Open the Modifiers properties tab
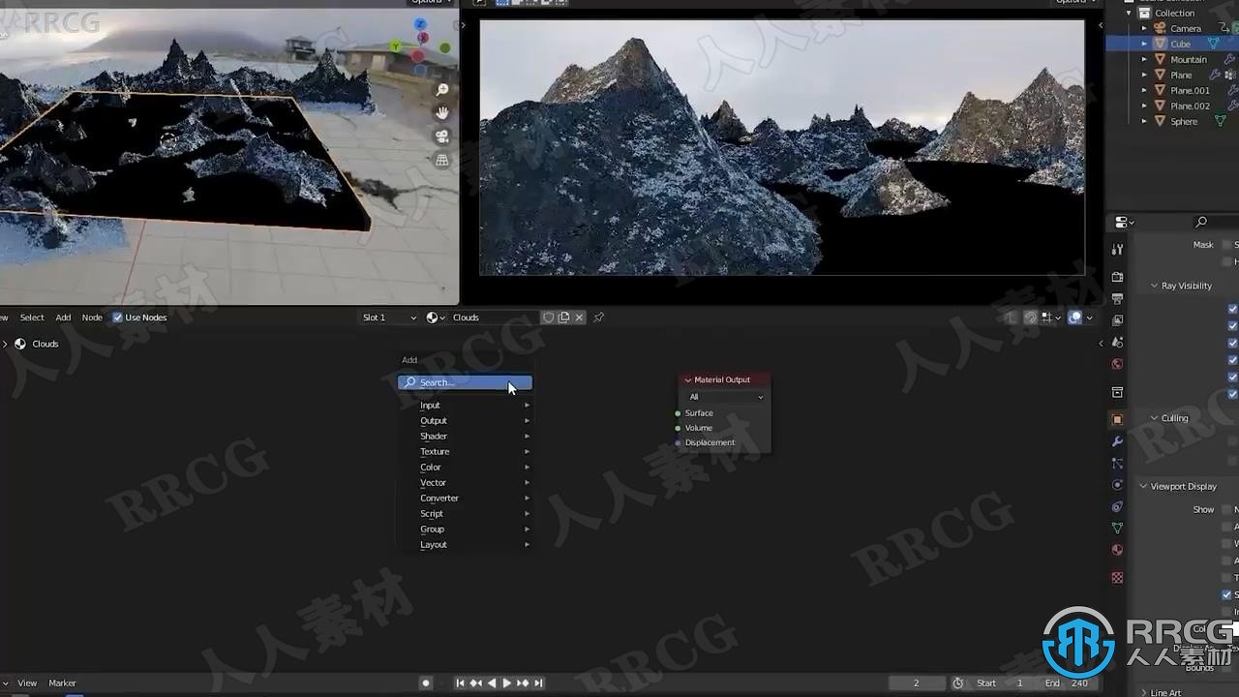The image size is (1239, 697). click(x=1117, y=441)
